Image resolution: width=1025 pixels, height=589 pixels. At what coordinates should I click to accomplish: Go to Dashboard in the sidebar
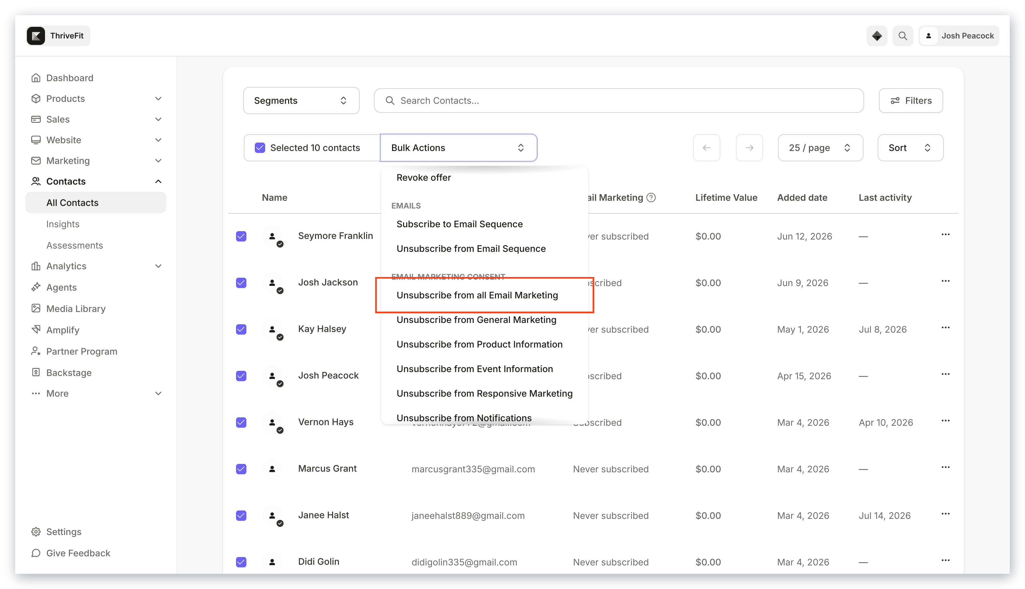click(x=69, y=78)
